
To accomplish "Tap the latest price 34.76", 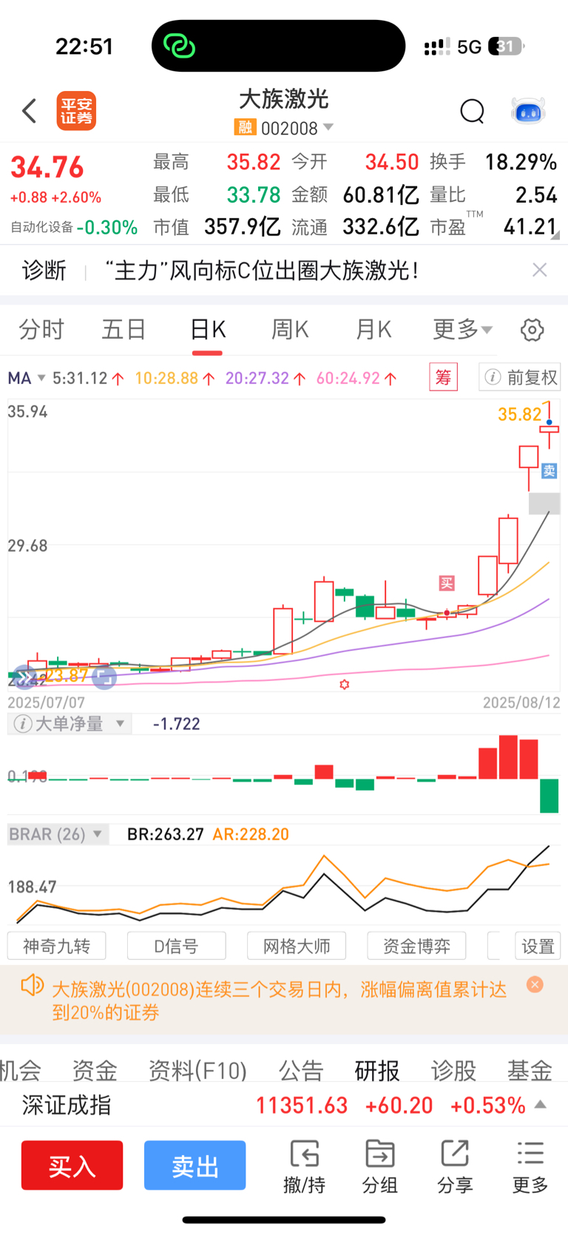I will (x=47, y=167).
